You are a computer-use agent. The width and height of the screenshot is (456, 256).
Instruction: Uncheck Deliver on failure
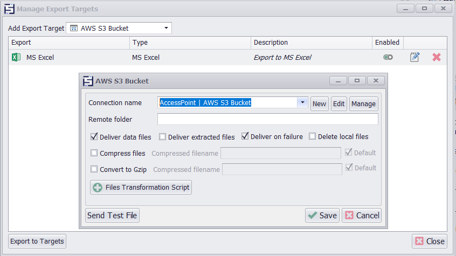click(245, 136)
